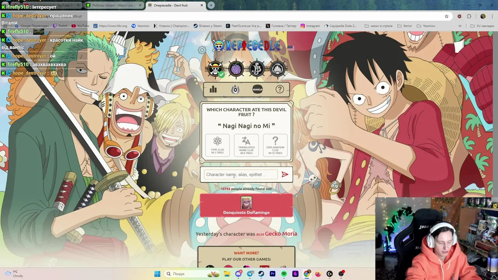
Task: Click the flame streak counter showing 0
Action: coord(235,89)
